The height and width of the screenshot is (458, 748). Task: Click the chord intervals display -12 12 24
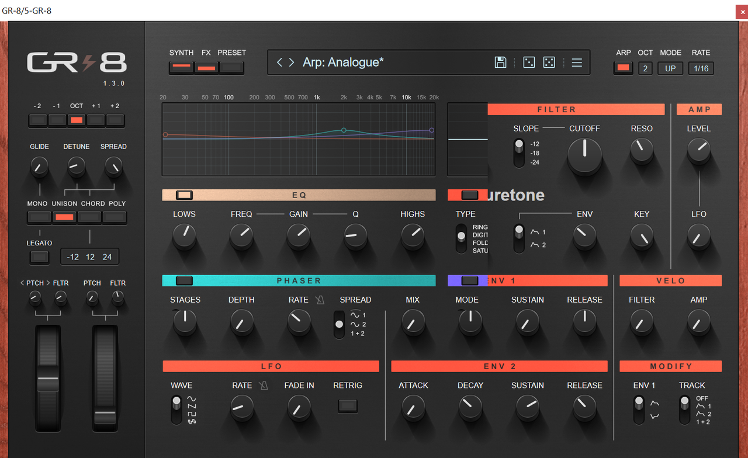[x=90, y=256]
